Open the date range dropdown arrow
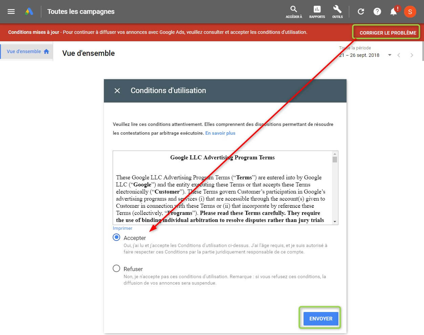The width and height of the screenshot is (424, 335). point(389,55)
